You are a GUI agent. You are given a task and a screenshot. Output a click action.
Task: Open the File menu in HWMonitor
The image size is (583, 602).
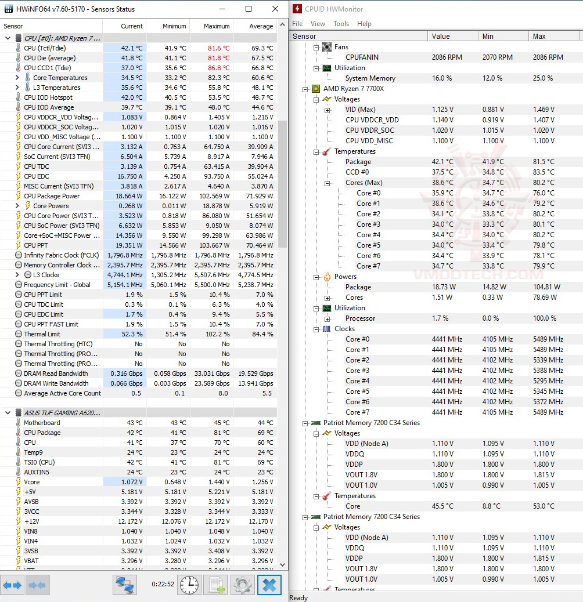(297, 24)
